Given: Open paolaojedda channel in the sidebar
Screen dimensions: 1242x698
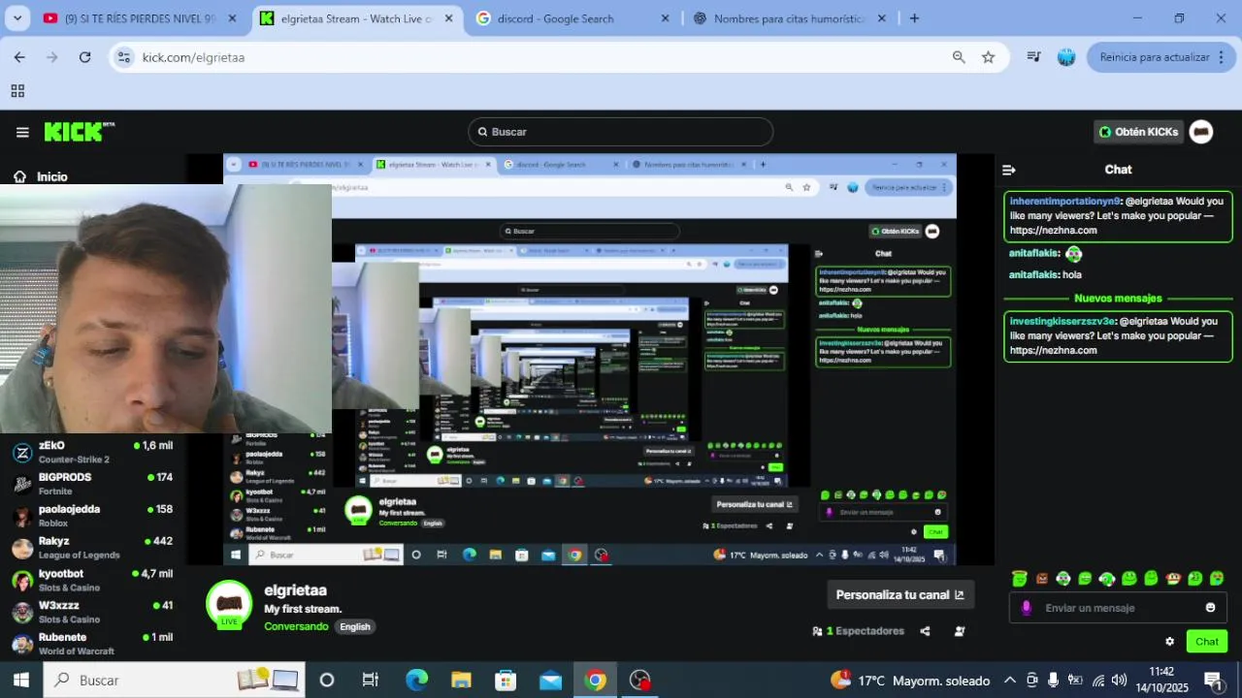Looking at the screenshot, I should click(92, 516).
